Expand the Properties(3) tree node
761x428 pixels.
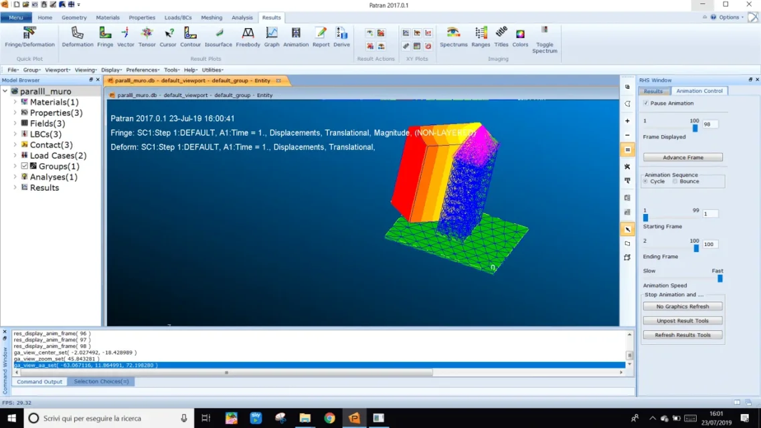point(15,113)
